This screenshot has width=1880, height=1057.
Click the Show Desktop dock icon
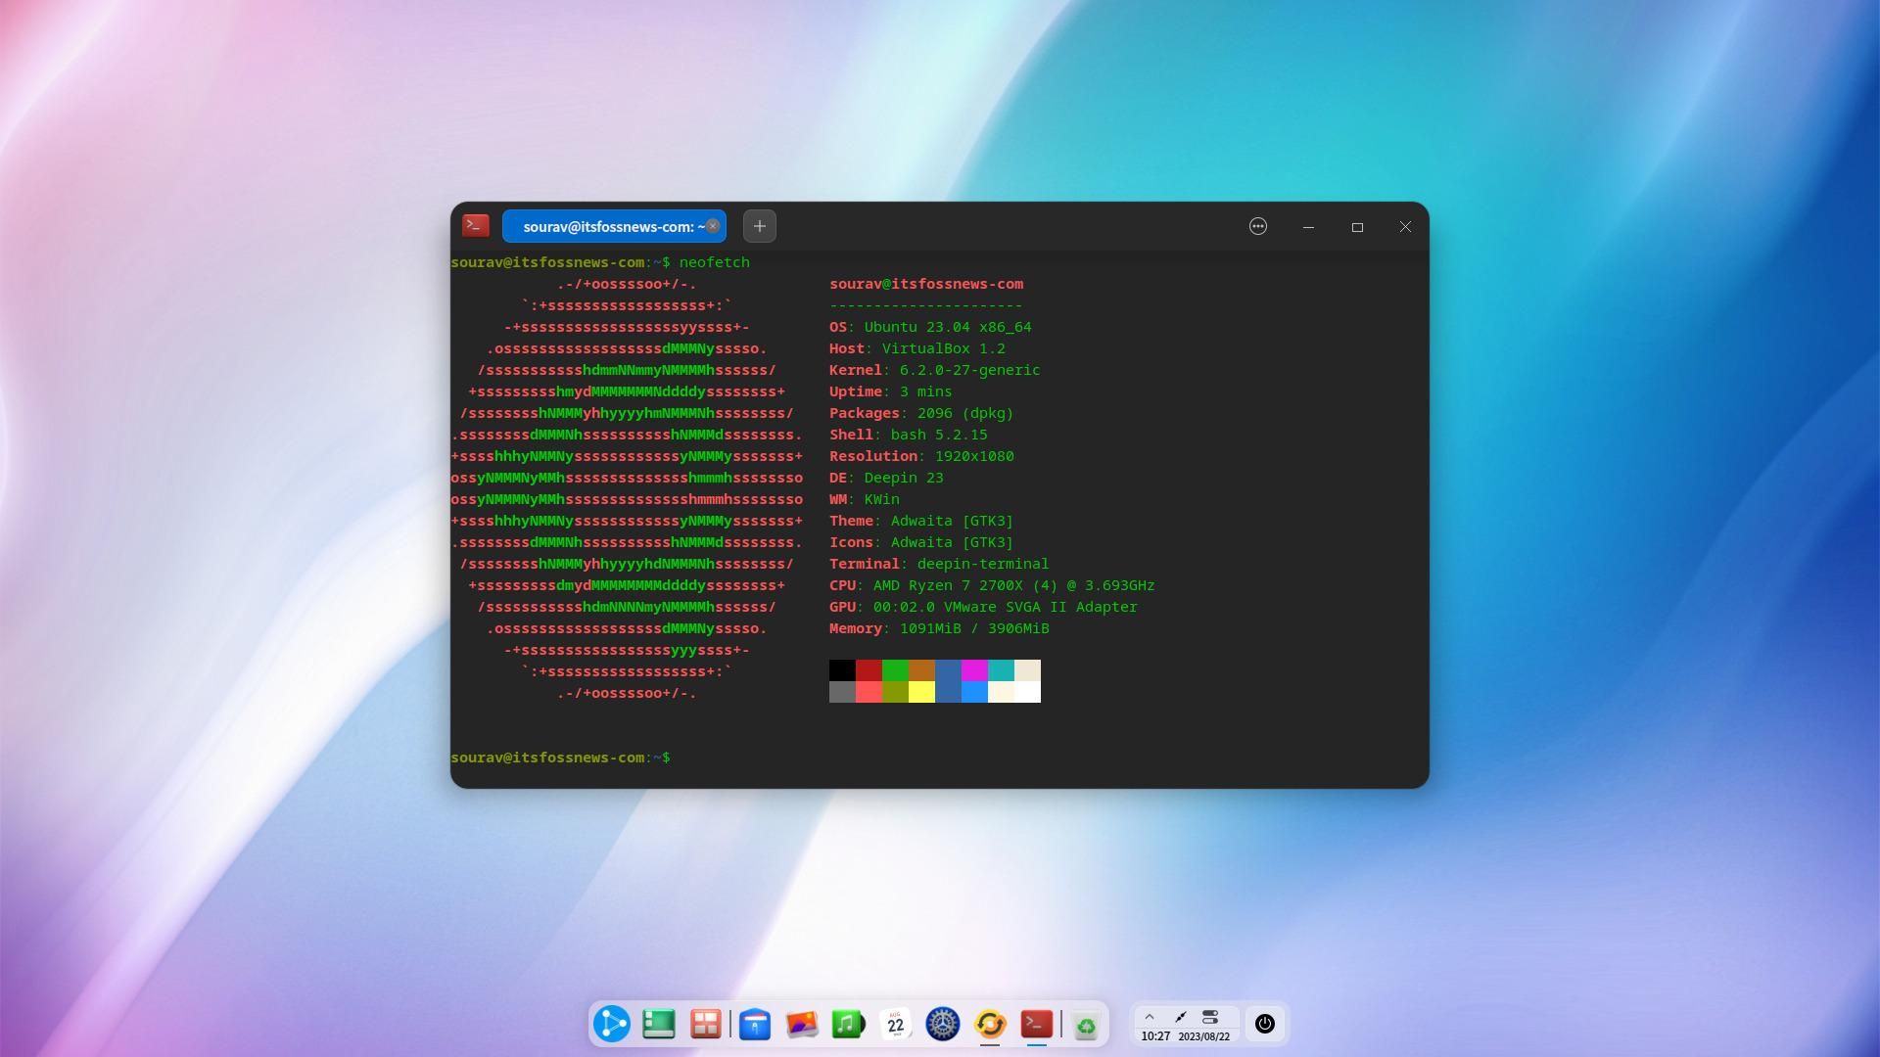pyautogui.click(x=659, y=1025)
